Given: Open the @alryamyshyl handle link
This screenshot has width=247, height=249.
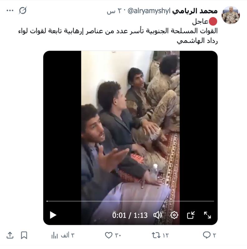Looking at the screenshot, I should pos(149,11).
